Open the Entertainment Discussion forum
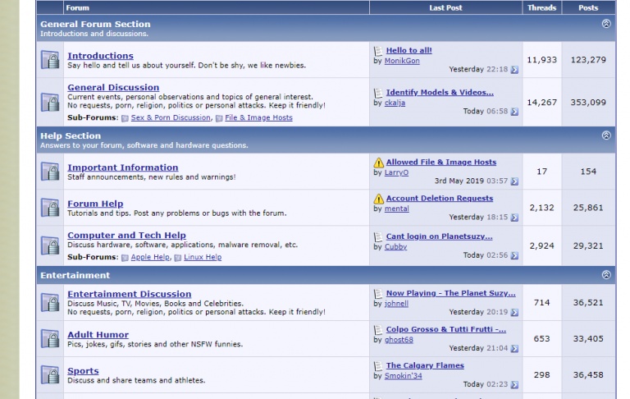Viewport: 630px width, 399px height. tap(130, 294)
